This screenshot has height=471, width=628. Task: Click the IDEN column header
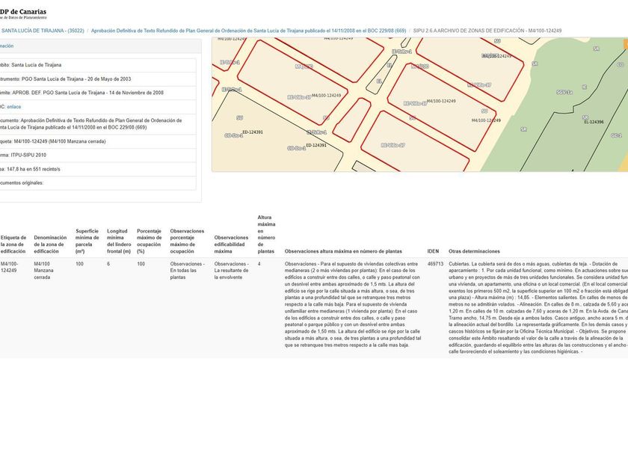433,252
